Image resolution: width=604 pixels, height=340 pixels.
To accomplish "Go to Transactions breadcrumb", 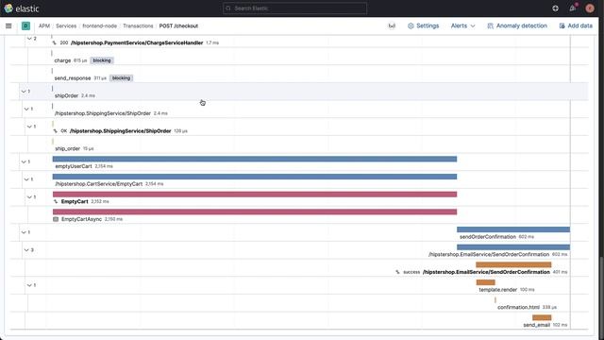I will click(138, 25).
